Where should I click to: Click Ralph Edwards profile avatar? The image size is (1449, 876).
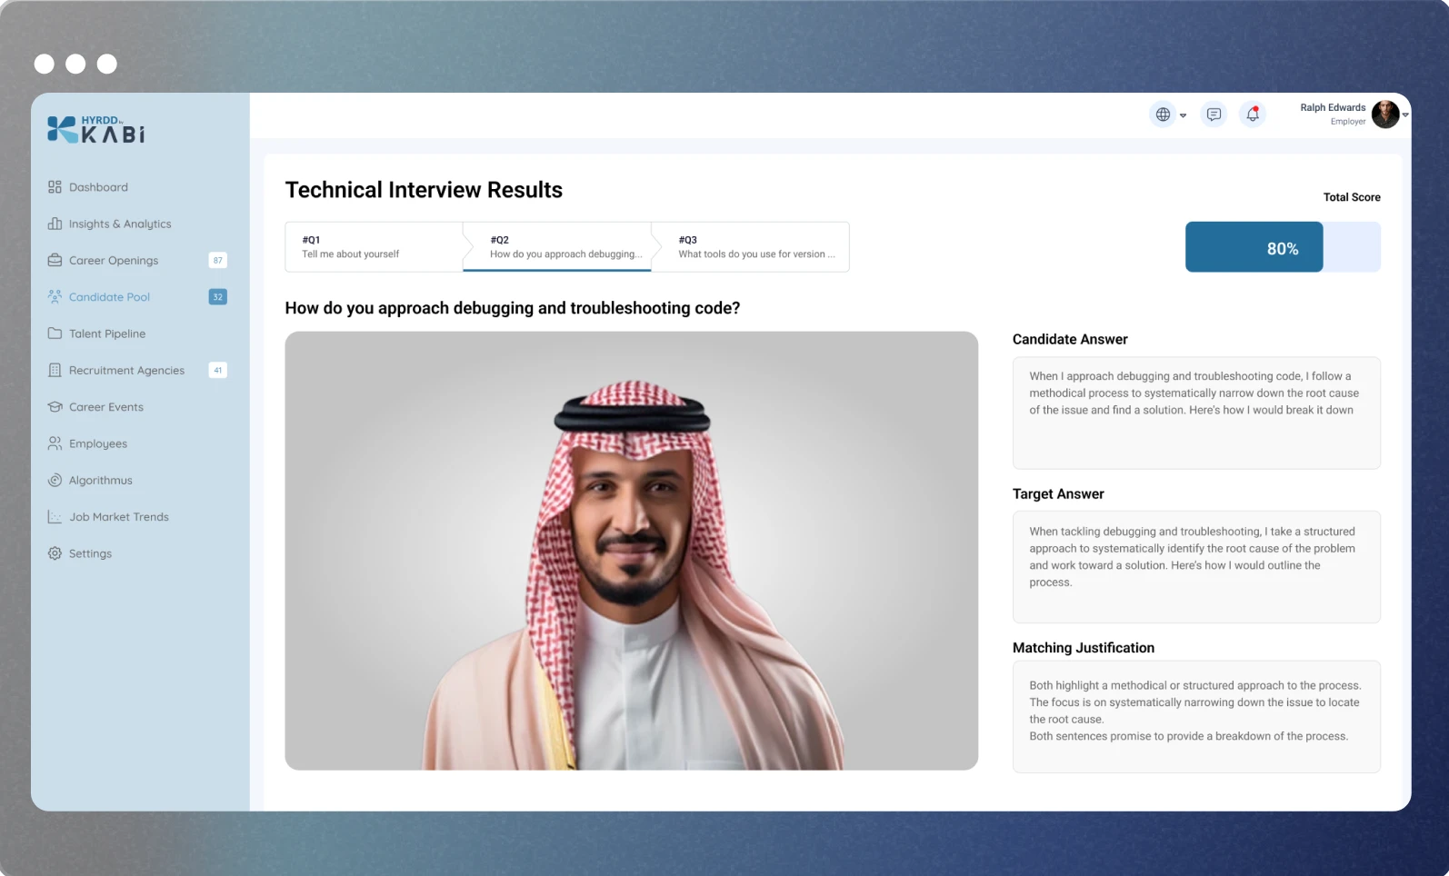pos(1385,114)
